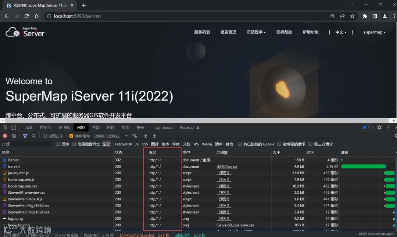
Task: Open Recorder tab
Action: click(189, 128)
